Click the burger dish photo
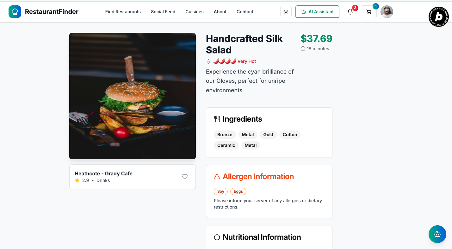 point(133,96)
